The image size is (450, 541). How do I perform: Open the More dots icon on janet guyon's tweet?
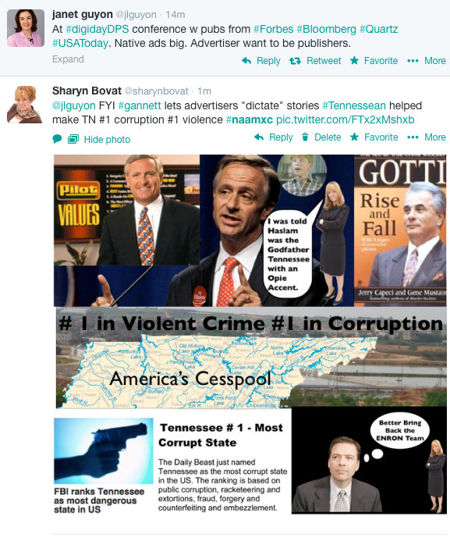(413, 61)
